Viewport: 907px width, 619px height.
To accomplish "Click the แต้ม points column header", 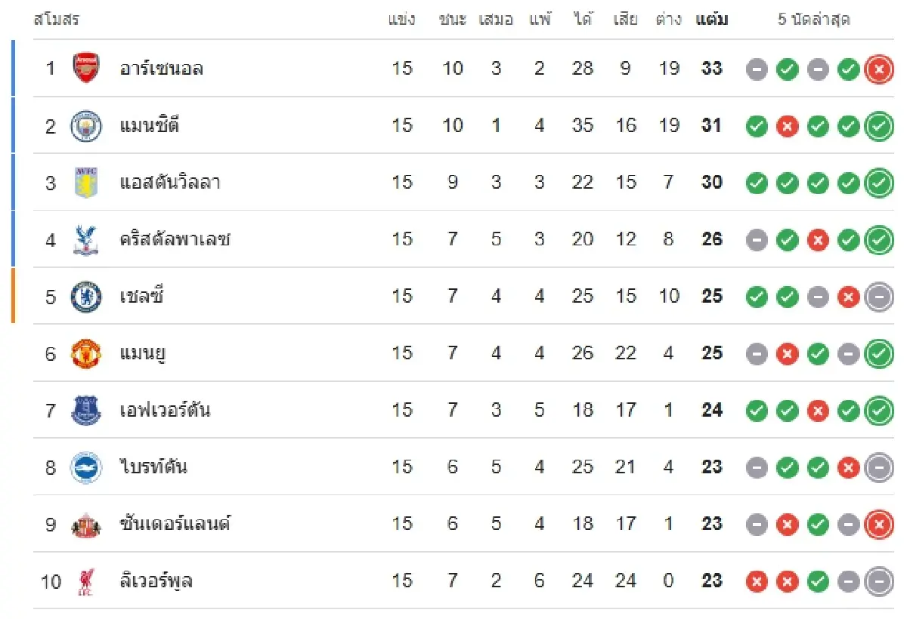I will click(711, 20).
